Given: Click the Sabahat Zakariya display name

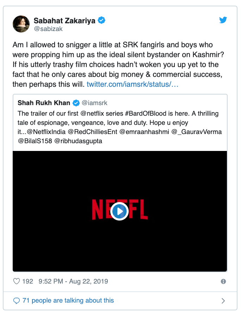Looking at the screenshot, I should (64, 20).
